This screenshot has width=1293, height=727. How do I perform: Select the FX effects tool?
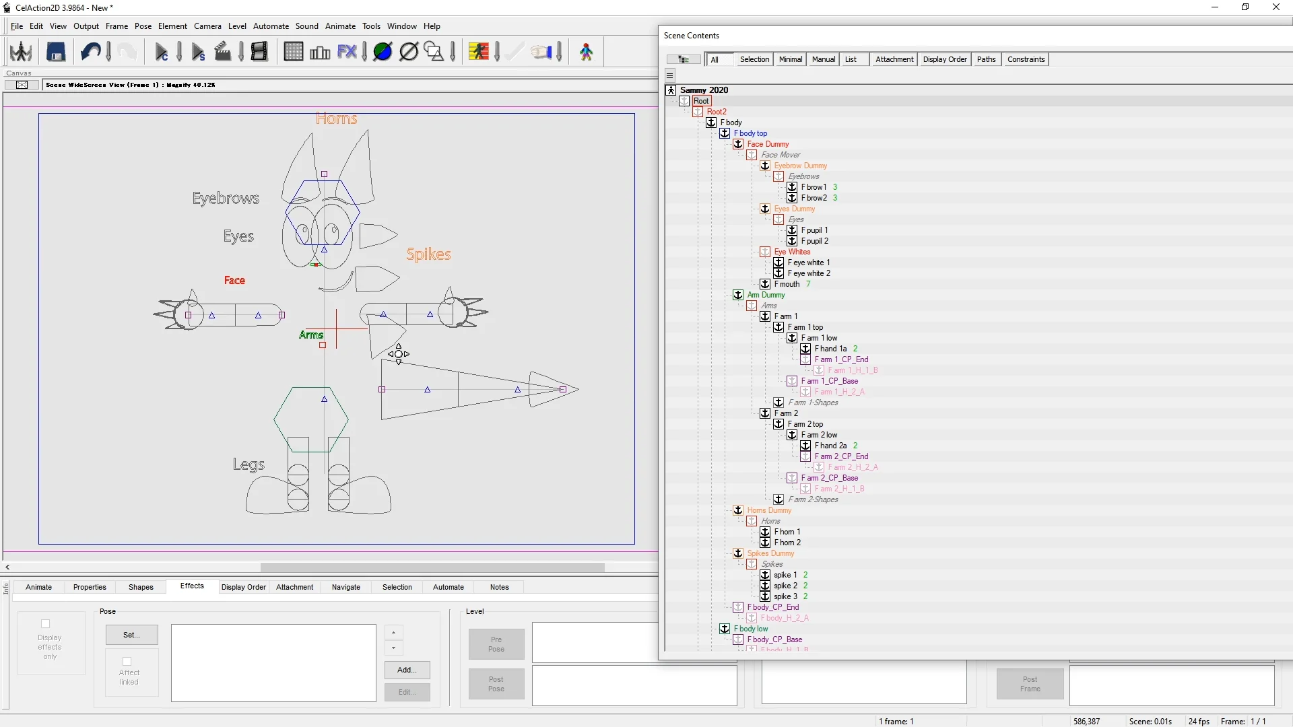[348, 51]
